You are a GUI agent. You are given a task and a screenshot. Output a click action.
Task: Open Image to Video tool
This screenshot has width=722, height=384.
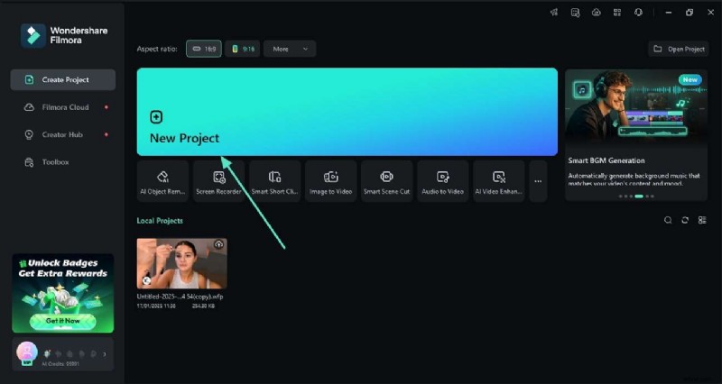pos(330,181)
